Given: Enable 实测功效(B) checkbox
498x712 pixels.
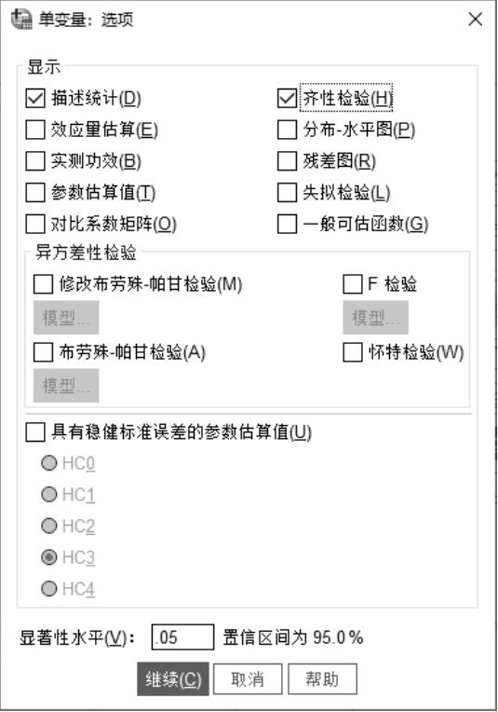Looking at the screenshot, I should 35,160.
